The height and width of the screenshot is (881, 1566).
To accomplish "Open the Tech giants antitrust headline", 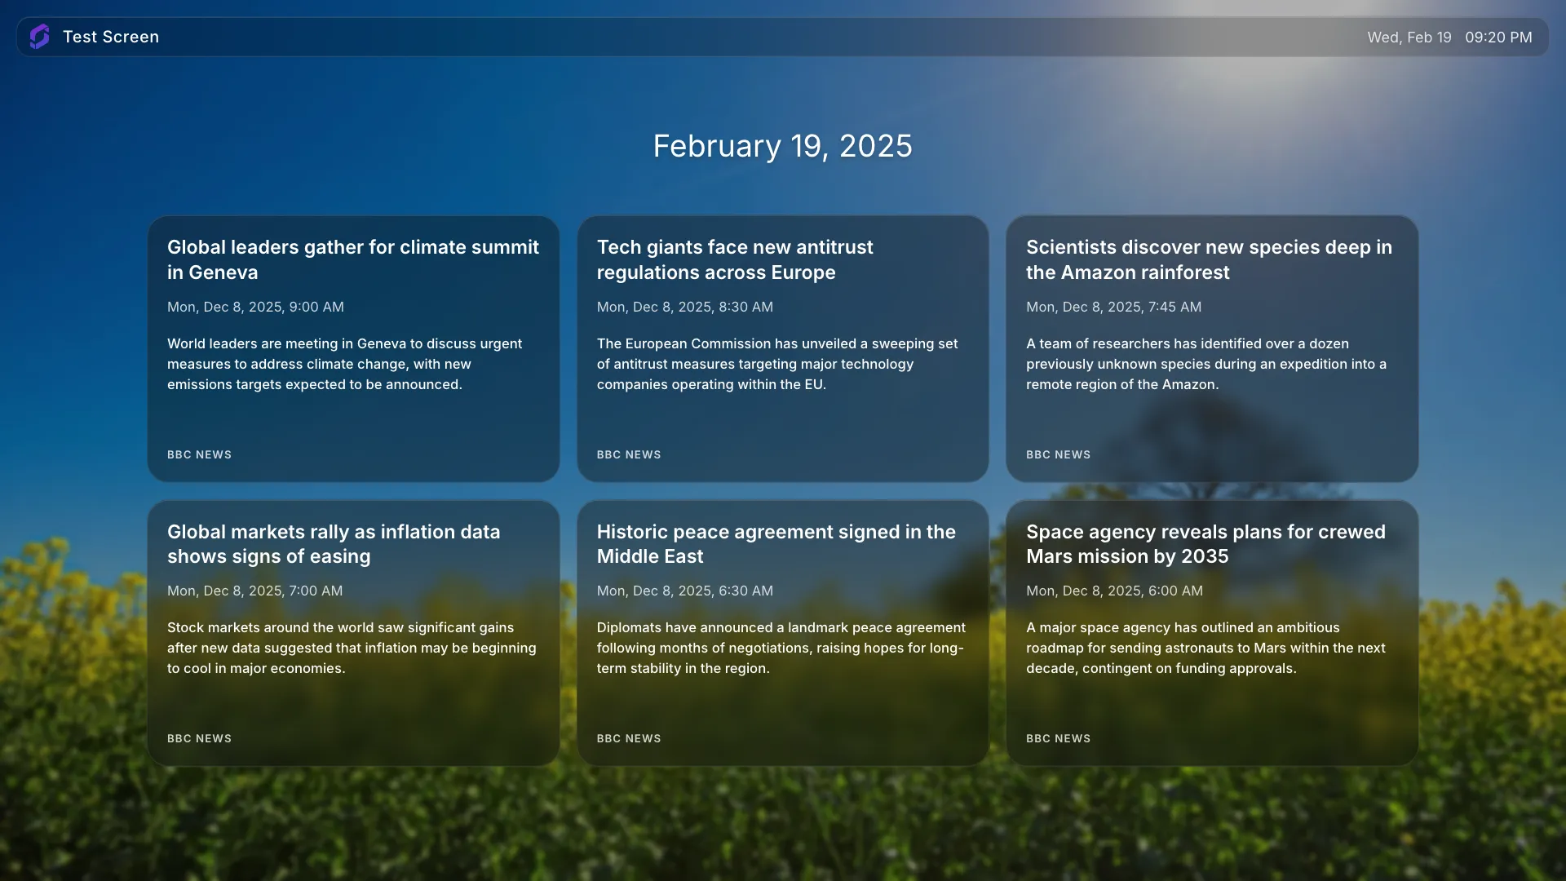I will pyautogui.click(x=735, y=259).
